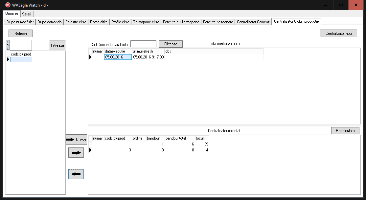Click the WAEagle Watch app icon
The height and width of the screenshot is (200, 366).
(8, 5)
